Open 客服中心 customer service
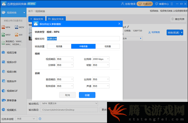The width and height of the screenshot is (188, 123). tap(162, 4)
